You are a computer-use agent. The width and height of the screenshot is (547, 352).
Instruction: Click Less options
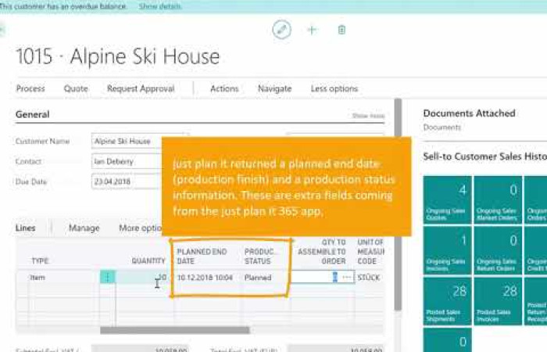(x=334, y=88)
